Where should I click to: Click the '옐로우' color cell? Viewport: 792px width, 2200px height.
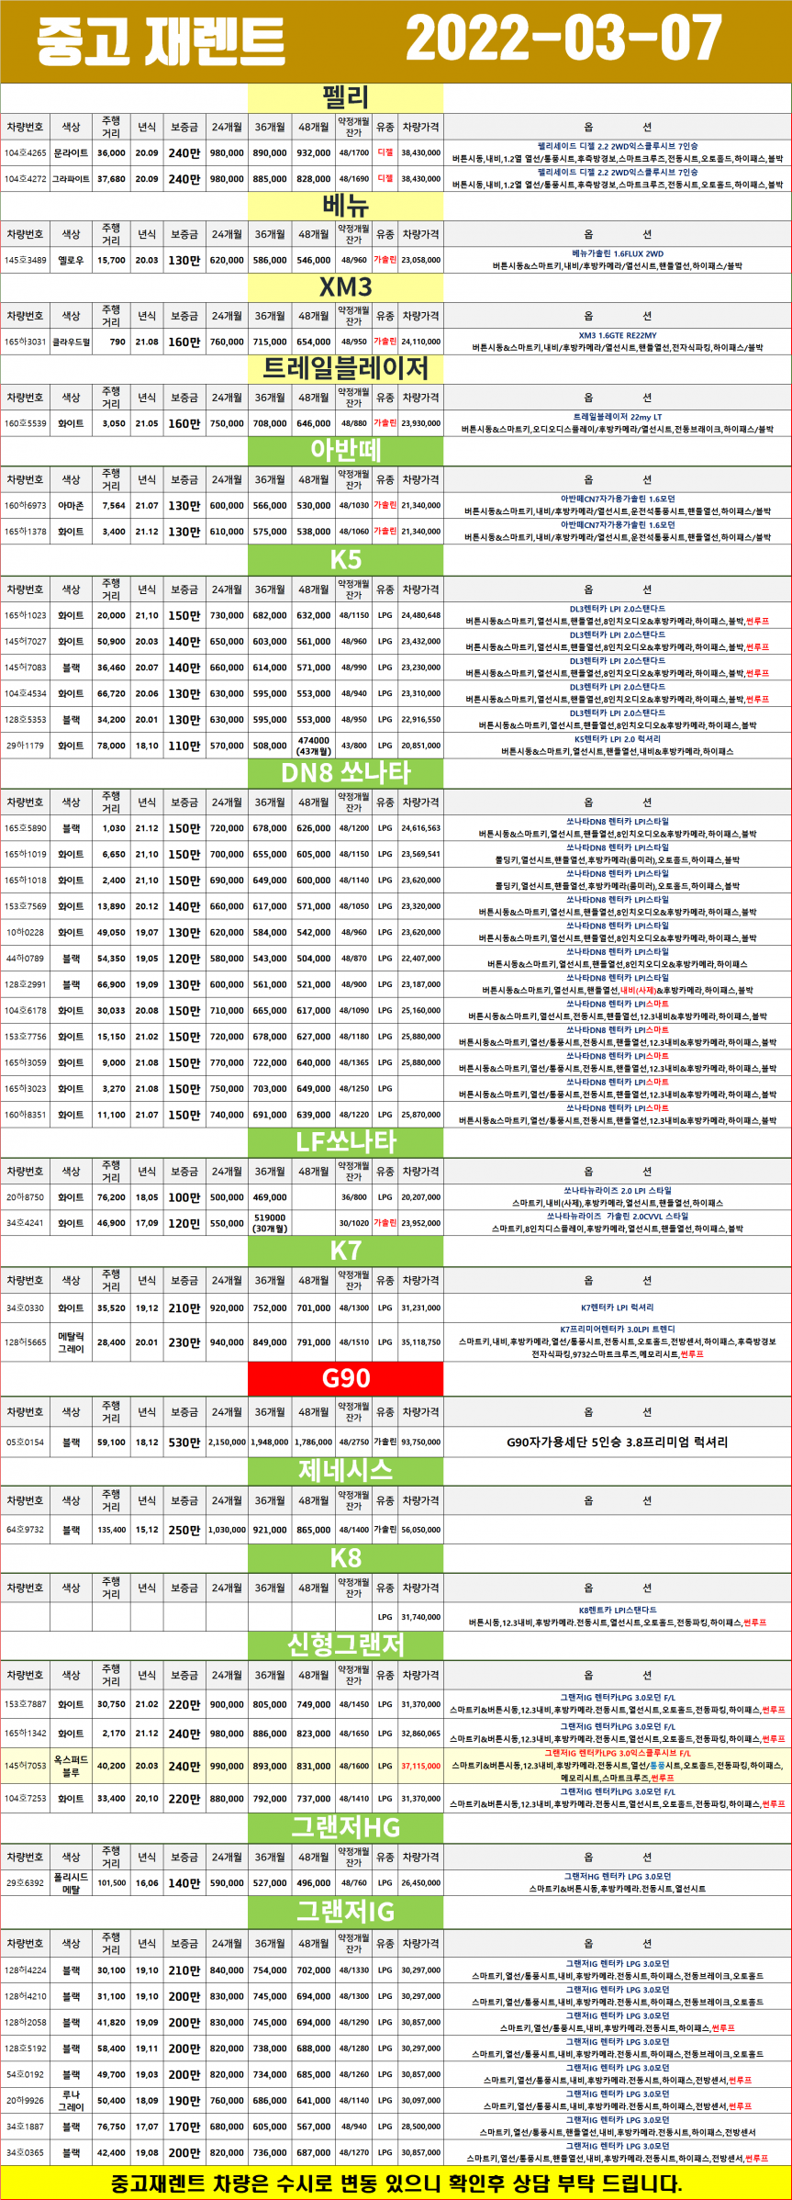71,260
